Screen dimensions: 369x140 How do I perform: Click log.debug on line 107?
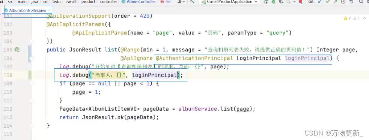point(74,67)
